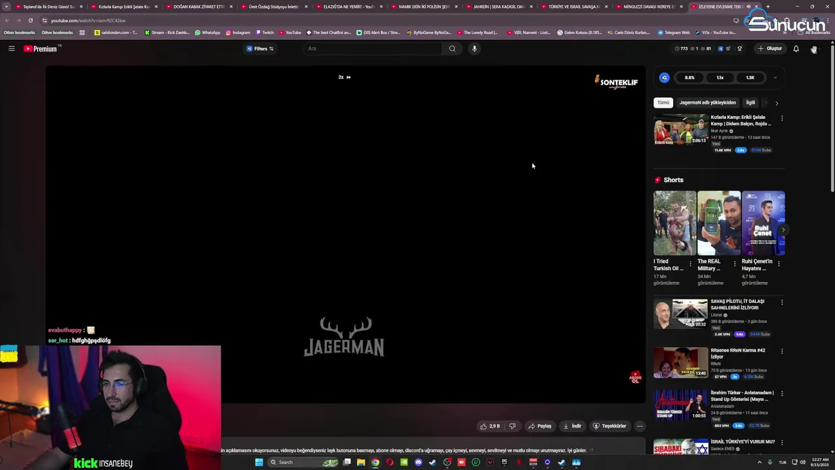Switch to Kızlarla Kampı browser tab
835x470 pixels.
(124, 7)
